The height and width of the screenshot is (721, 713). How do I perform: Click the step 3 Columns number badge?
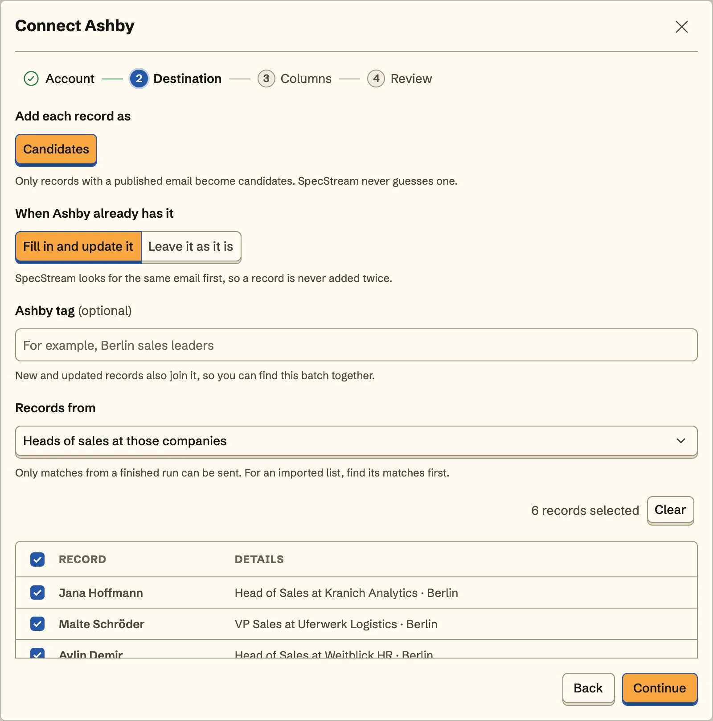[266, 79]
